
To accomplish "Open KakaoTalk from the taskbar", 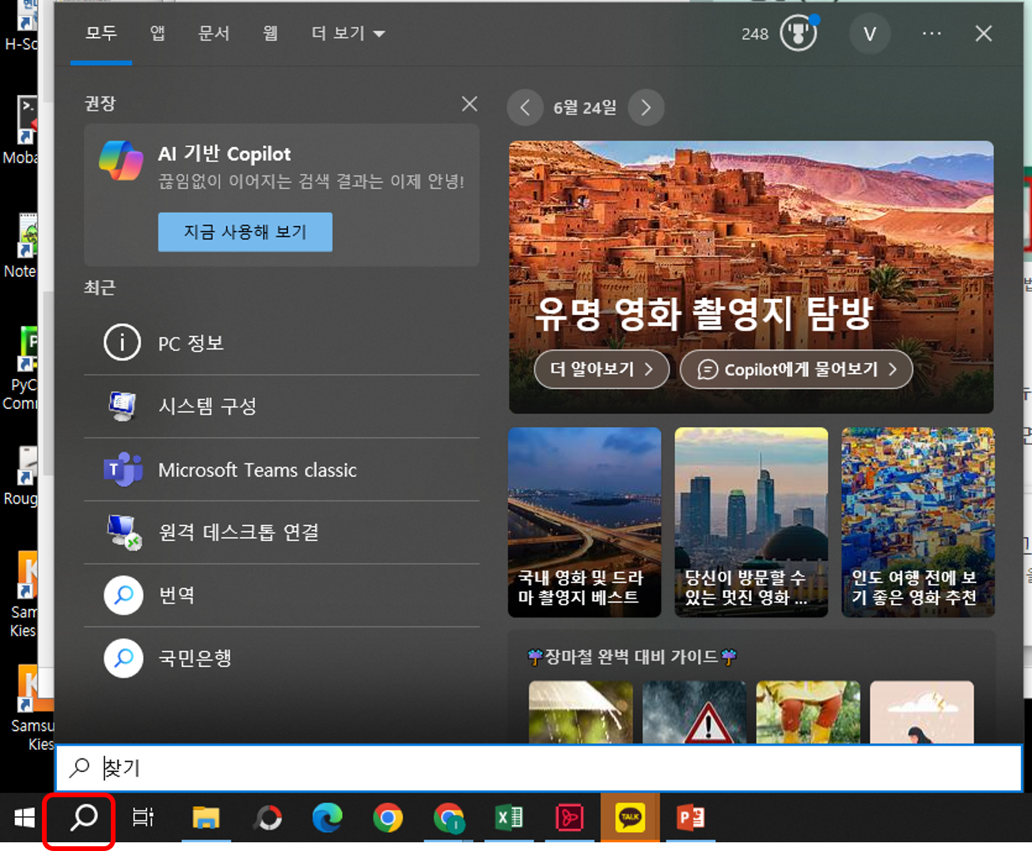I will 630,818.
